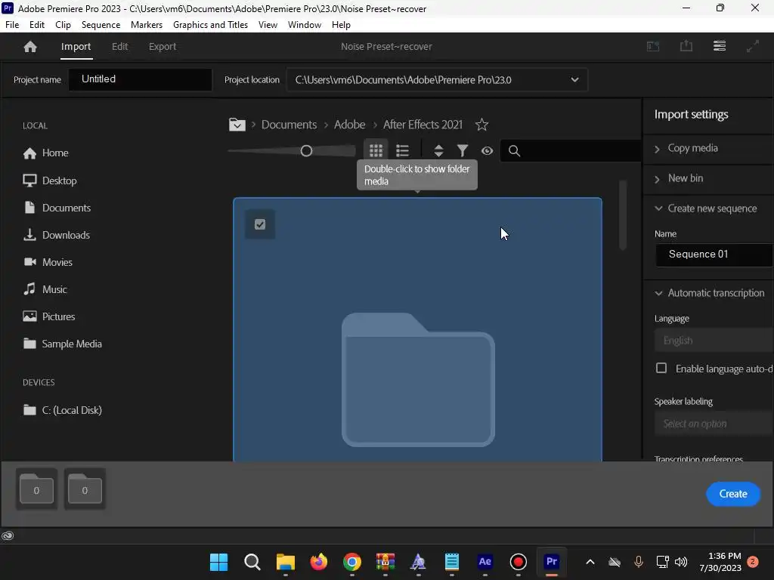Switch to the Edit workspace tab
This screenshot has width=774, height=580.
pos(119,46)
